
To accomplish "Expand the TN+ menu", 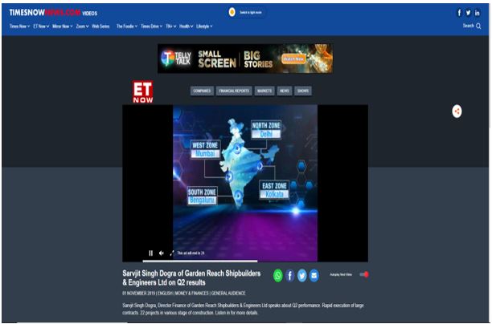I will [x=170, y=26].
